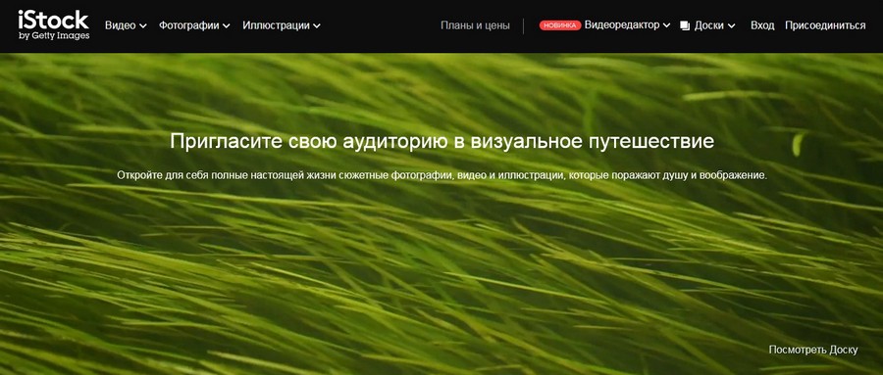The width and height of the screenshot is (883, 375).
Task: Click the iStock by Getty Images logo
Action: click(x=54, y=25)
